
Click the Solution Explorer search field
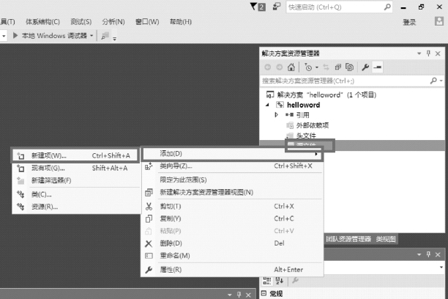[x=344, y=81]
